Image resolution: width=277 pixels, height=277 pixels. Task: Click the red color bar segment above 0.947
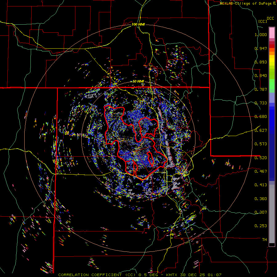pos(272,46)
